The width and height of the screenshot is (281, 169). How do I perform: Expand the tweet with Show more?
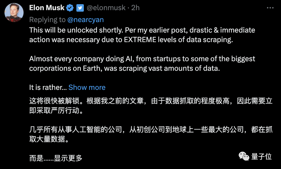pos(87,87)
